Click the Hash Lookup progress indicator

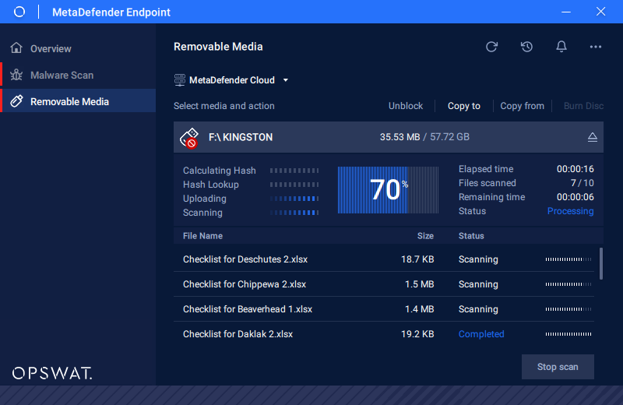click(294, 185)
